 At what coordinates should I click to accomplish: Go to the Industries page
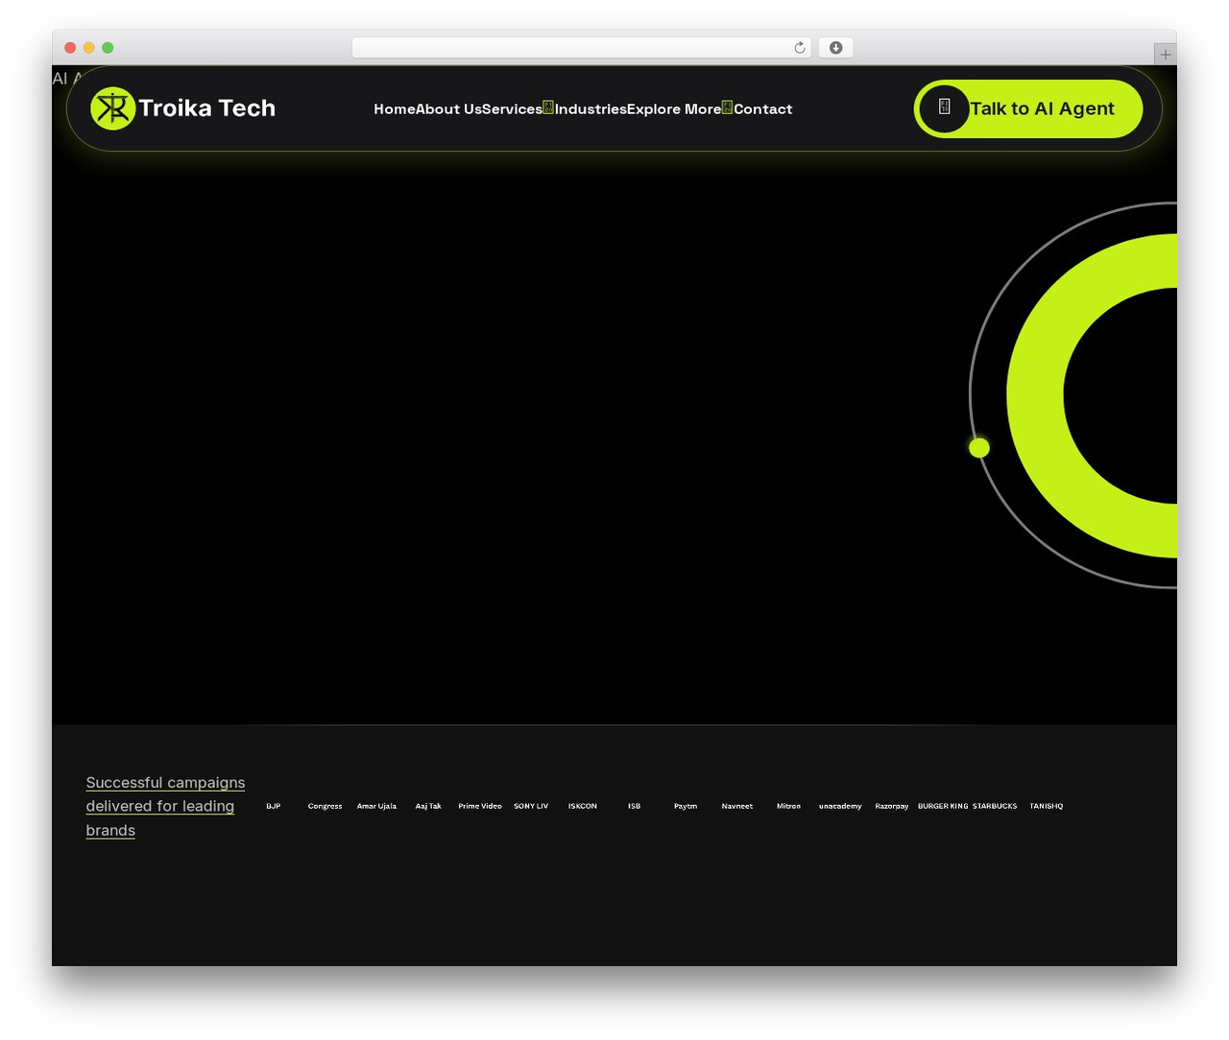click(x=590, y=109)
